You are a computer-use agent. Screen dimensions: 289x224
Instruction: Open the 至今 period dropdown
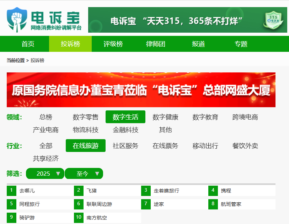point(84,173)
